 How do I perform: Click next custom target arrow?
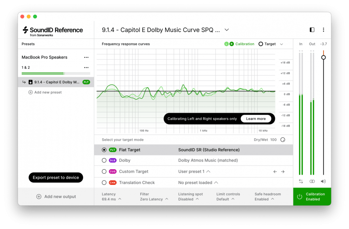pos(283,171)
